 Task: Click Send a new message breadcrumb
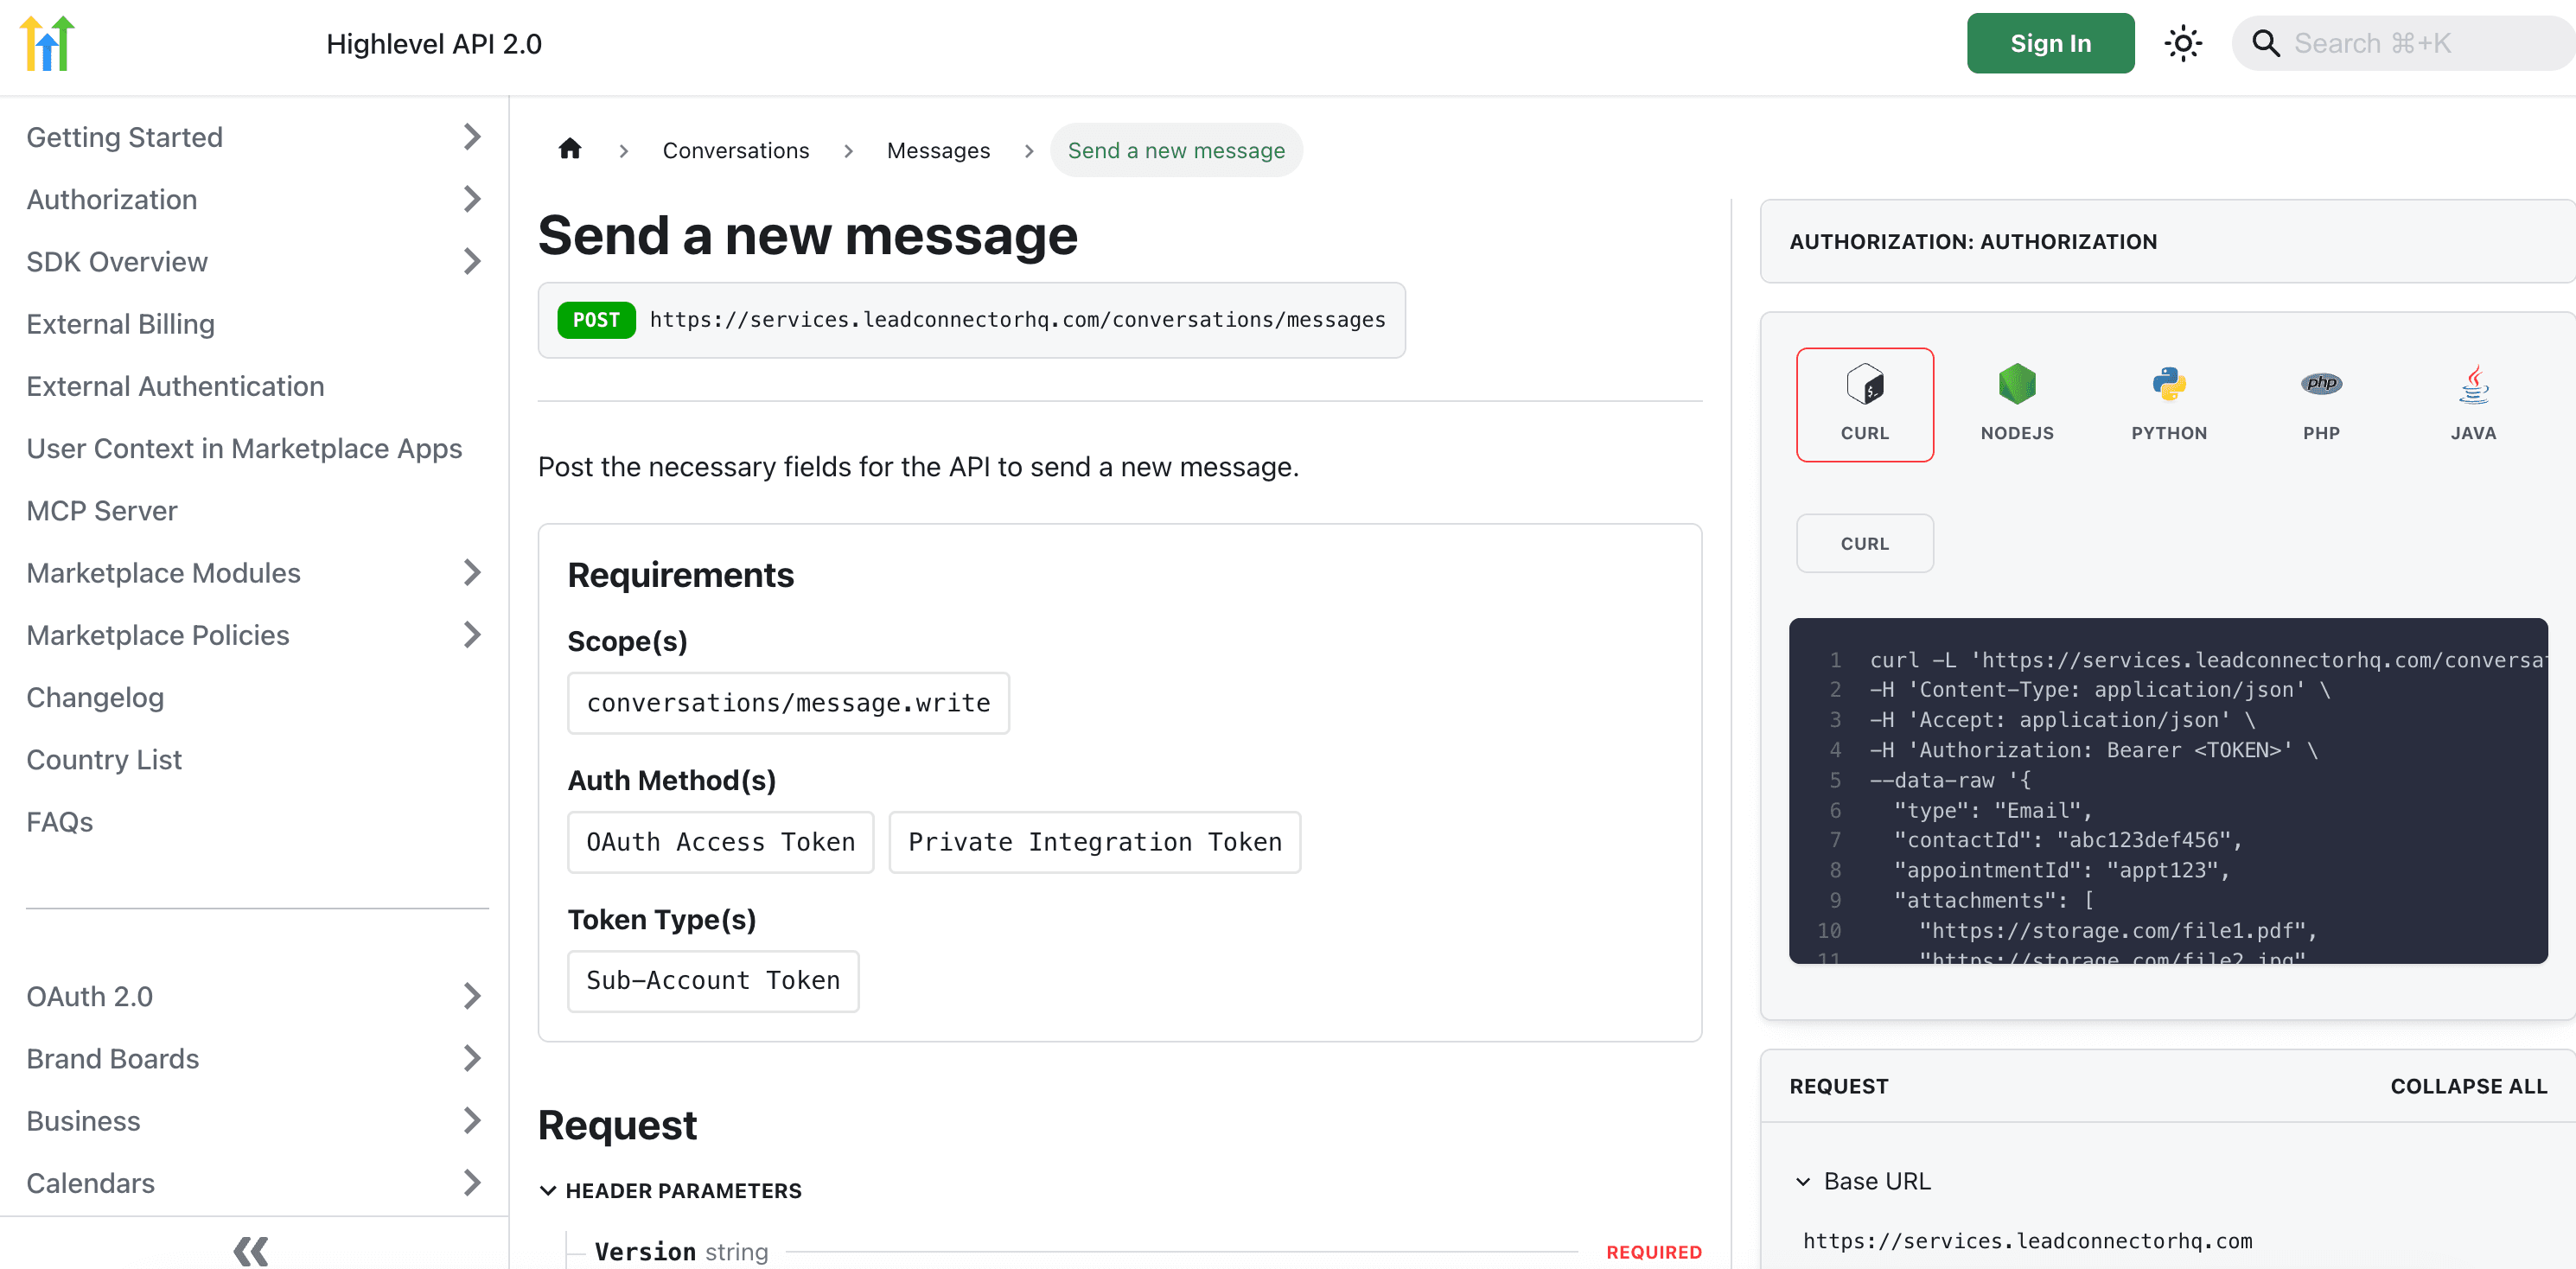[x=1176, y=150]
